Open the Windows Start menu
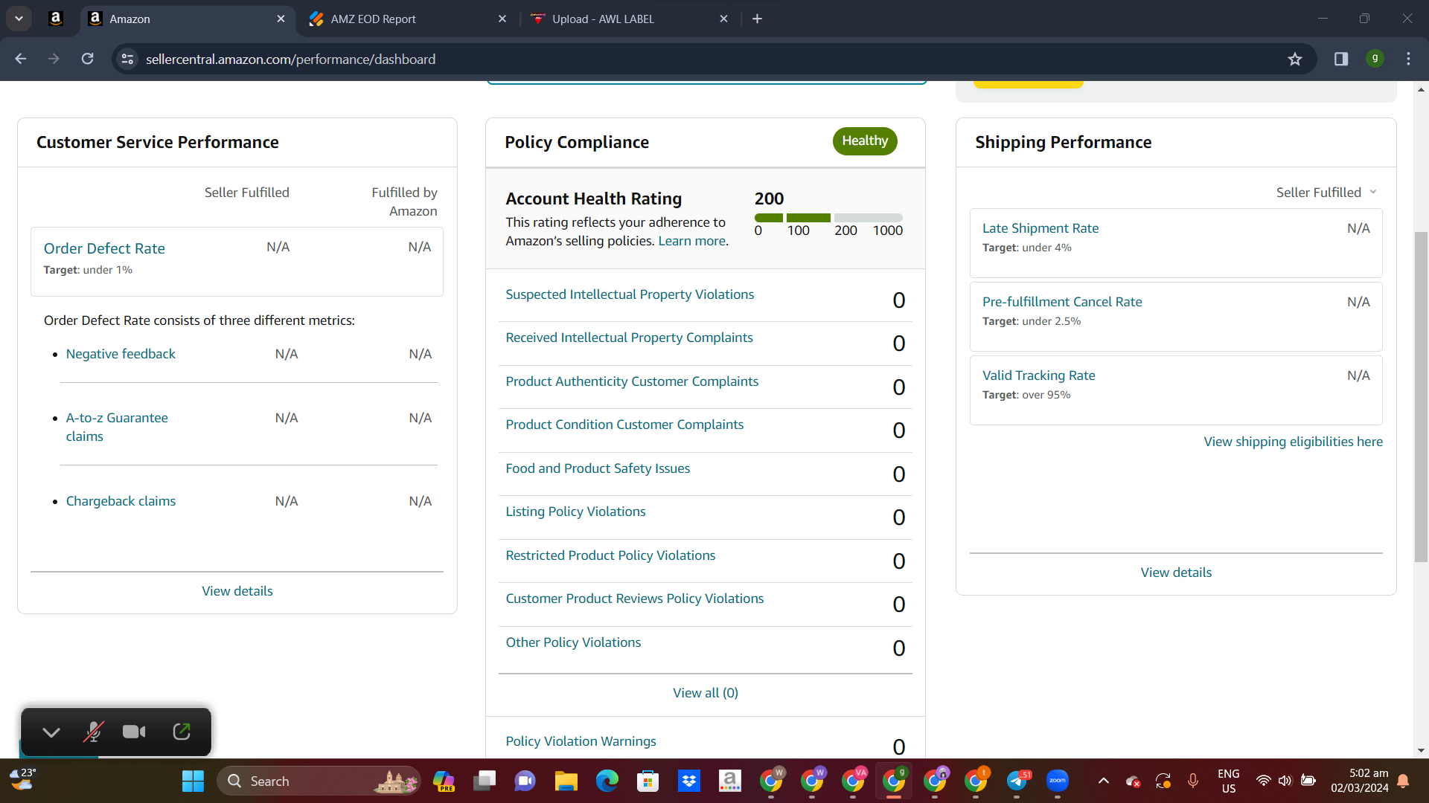This screenshot has width=1429, height=803. (x=193, y=781)
